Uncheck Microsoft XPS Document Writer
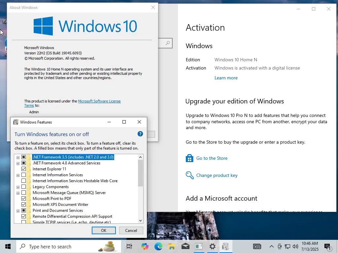This screenshot has width=338, height=253. pyautogui.click(x=23, y=204)
